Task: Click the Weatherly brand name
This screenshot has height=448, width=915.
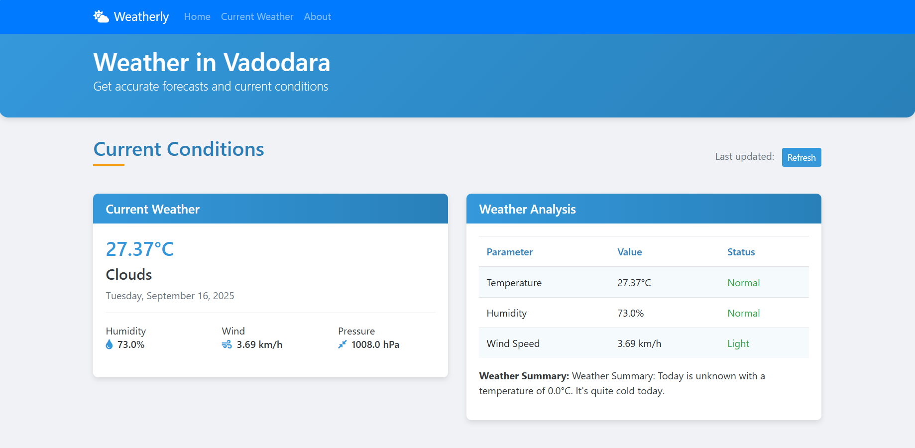Action: pyautogui.click(x=141, y=16)
